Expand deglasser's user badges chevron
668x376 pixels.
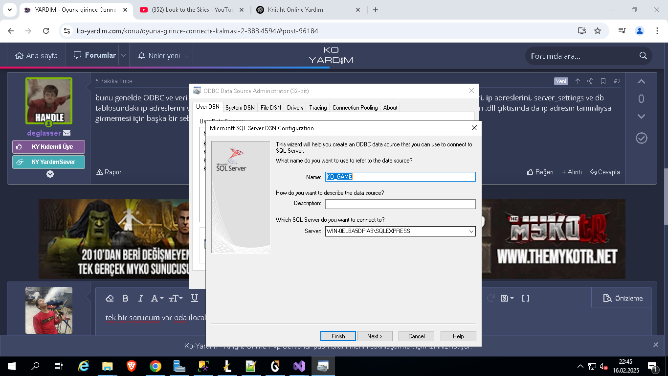(x=50, y=174)
